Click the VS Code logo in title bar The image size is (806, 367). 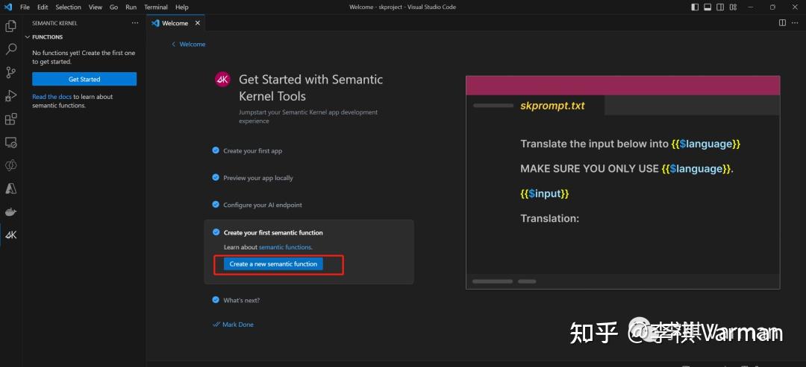pyautogui.click(x=7, y=7)
